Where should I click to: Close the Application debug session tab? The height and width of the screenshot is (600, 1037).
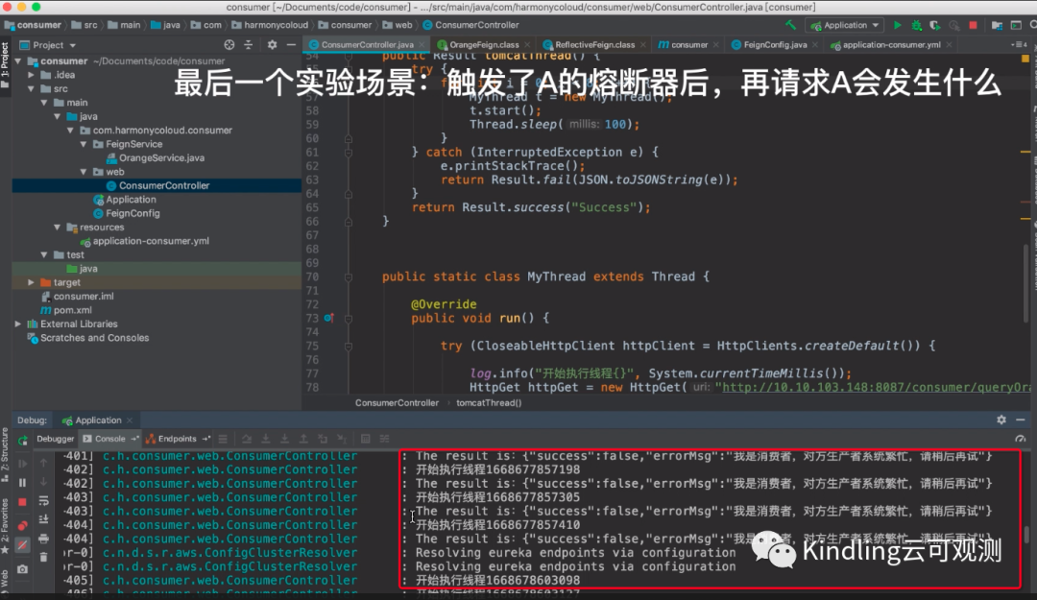click(x=130, y=420)
